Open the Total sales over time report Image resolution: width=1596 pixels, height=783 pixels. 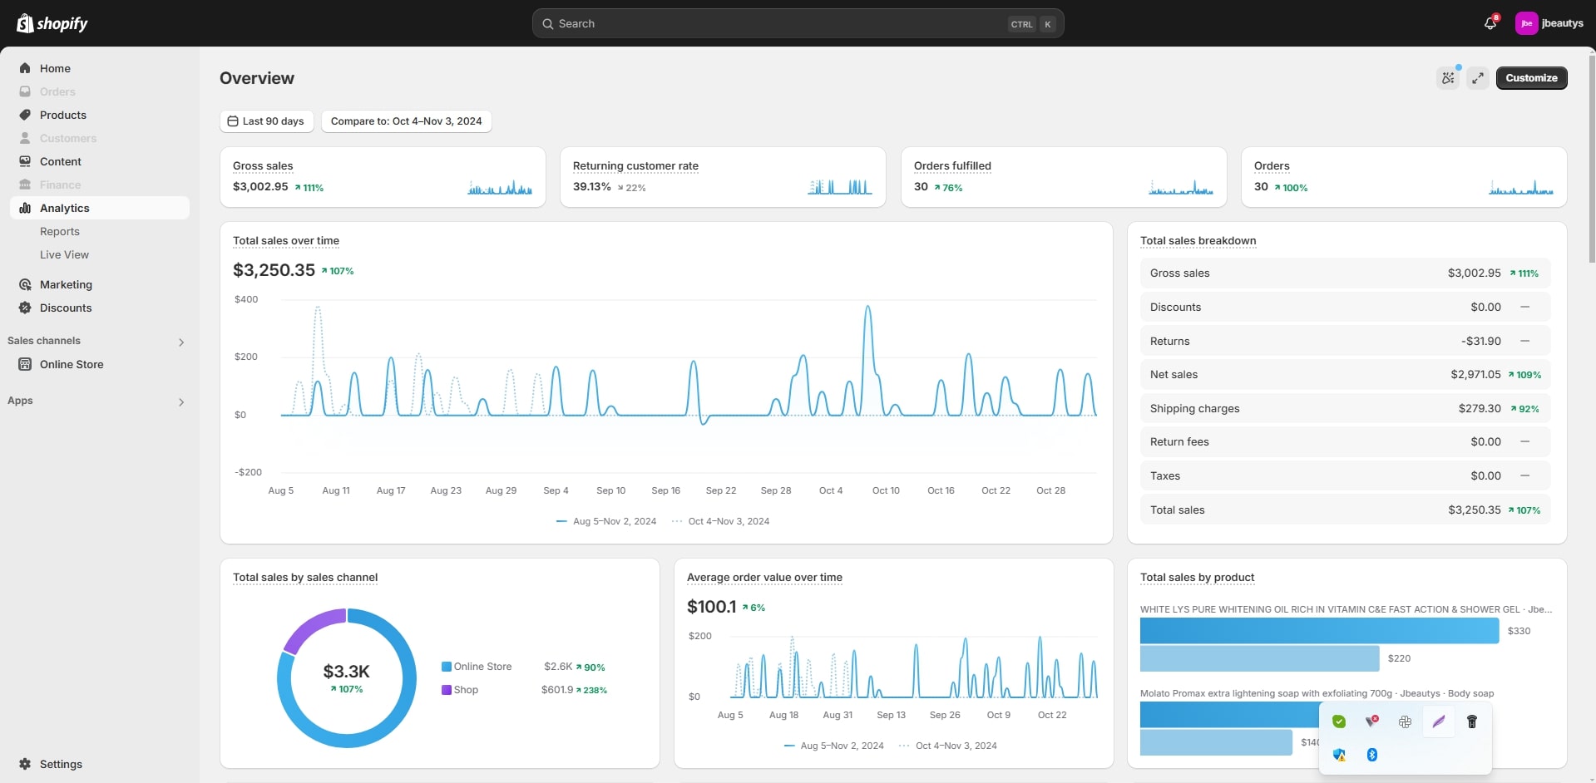[286, 241]
